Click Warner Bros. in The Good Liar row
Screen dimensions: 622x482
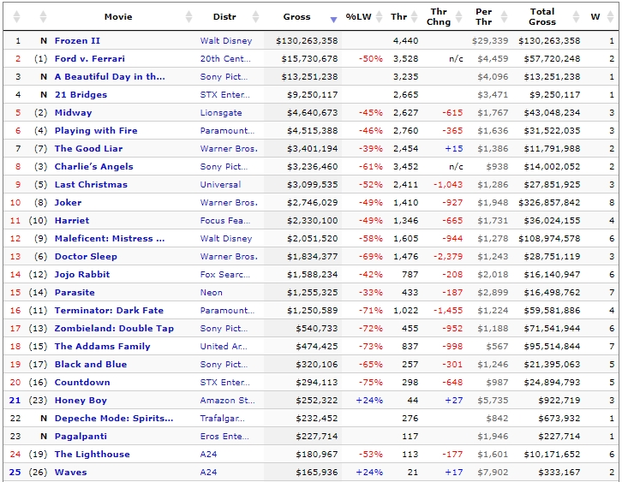[x=229, y=149]
